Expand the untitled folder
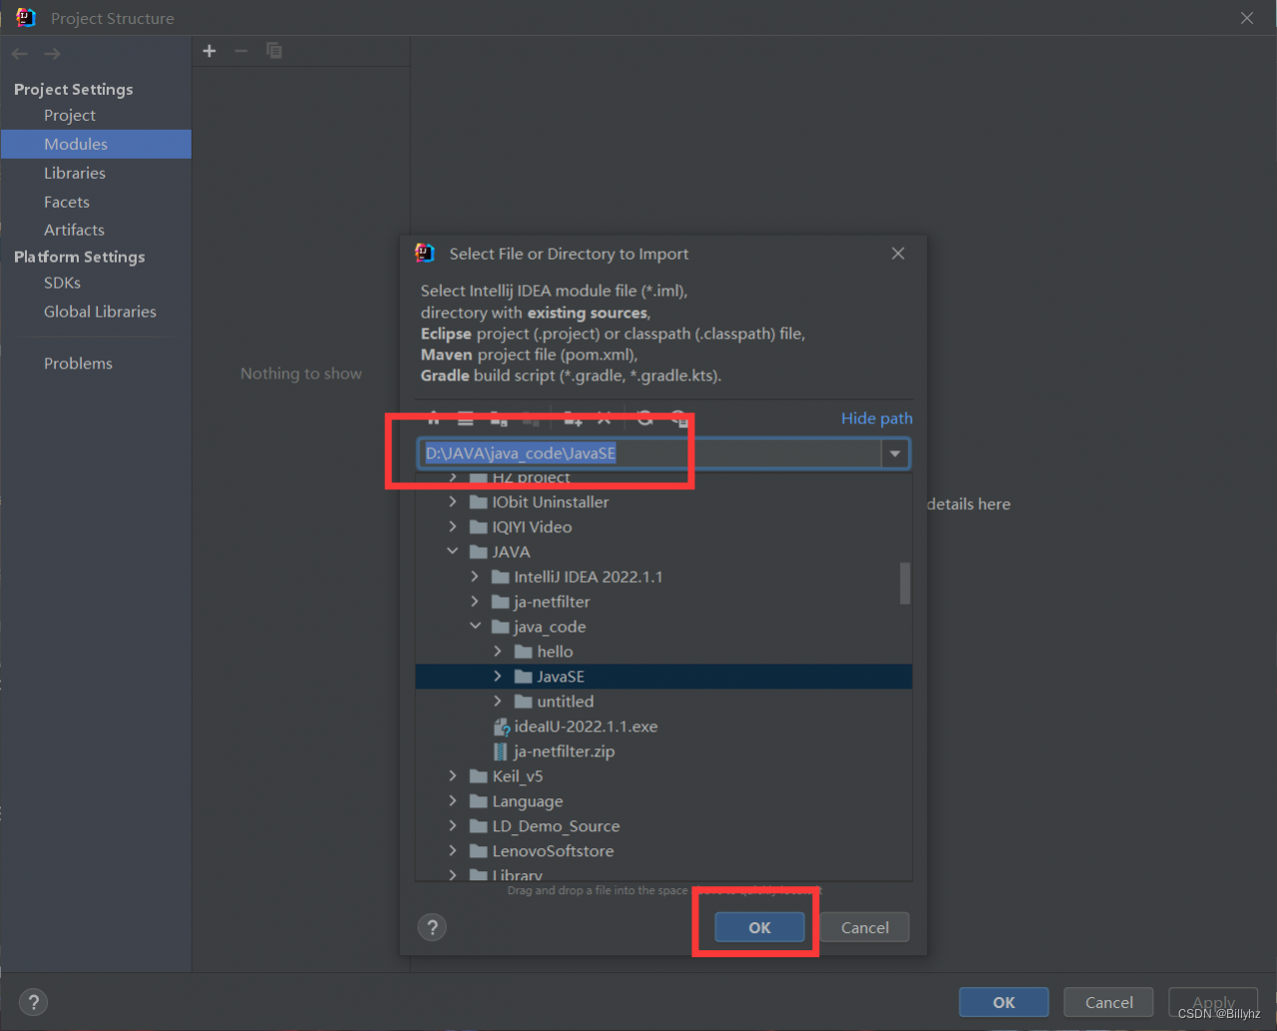Screen dimensions: 1277x1031 click(497, 702)
